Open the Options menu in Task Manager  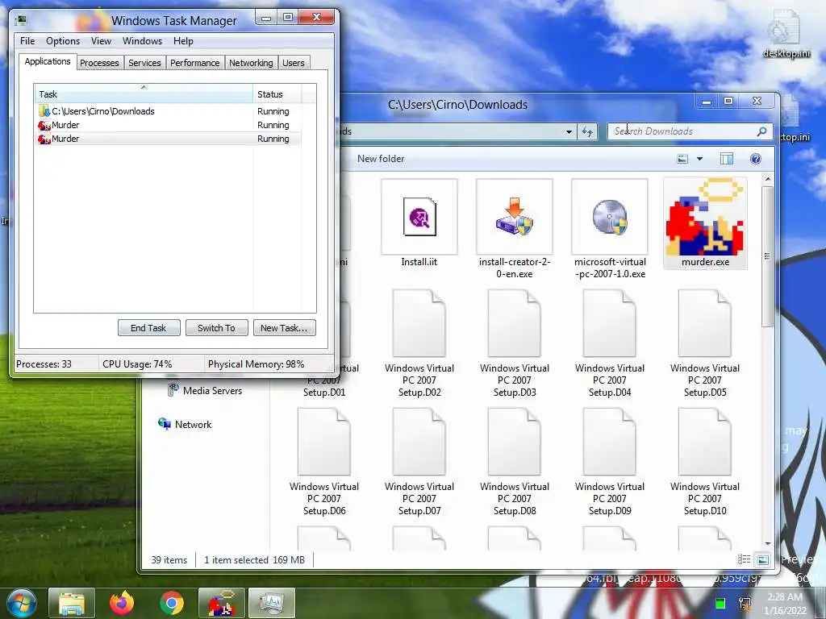click(x=63, y=41)
